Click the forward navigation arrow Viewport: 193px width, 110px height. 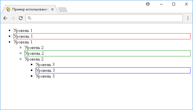13,18
